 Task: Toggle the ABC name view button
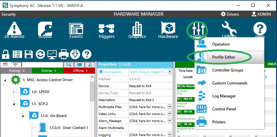[6, 65]
